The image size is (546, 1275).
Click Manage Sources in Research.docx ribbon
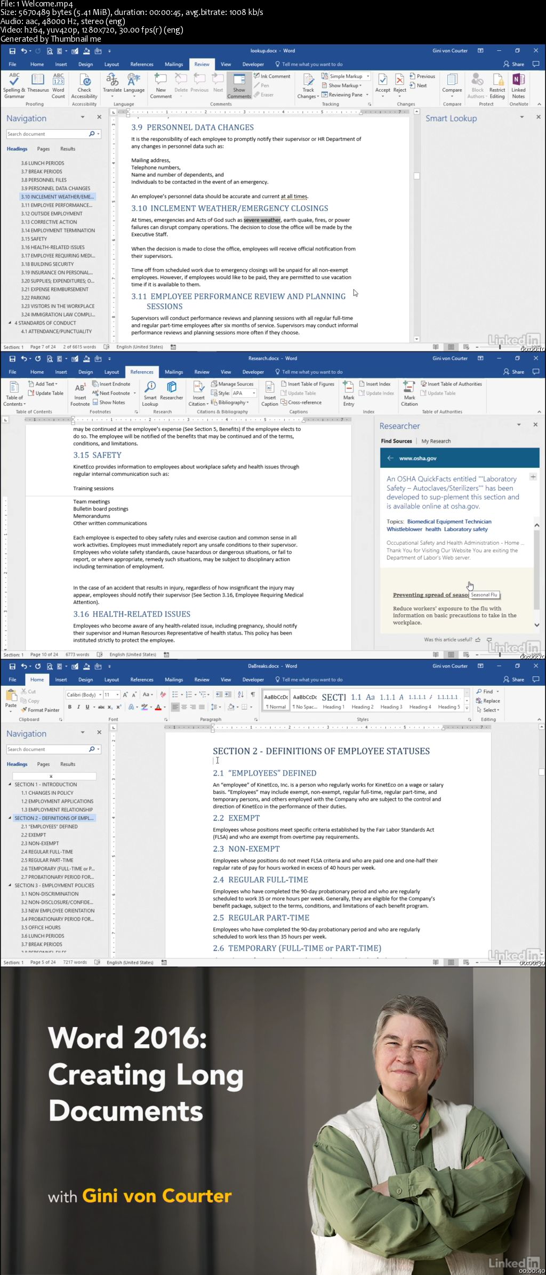(x=232, y=384)
